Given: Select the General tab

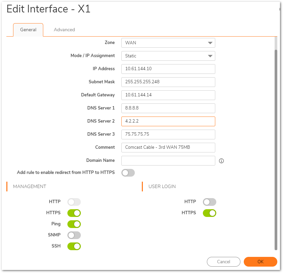Looking at the screenshot, I should [28, 30].
